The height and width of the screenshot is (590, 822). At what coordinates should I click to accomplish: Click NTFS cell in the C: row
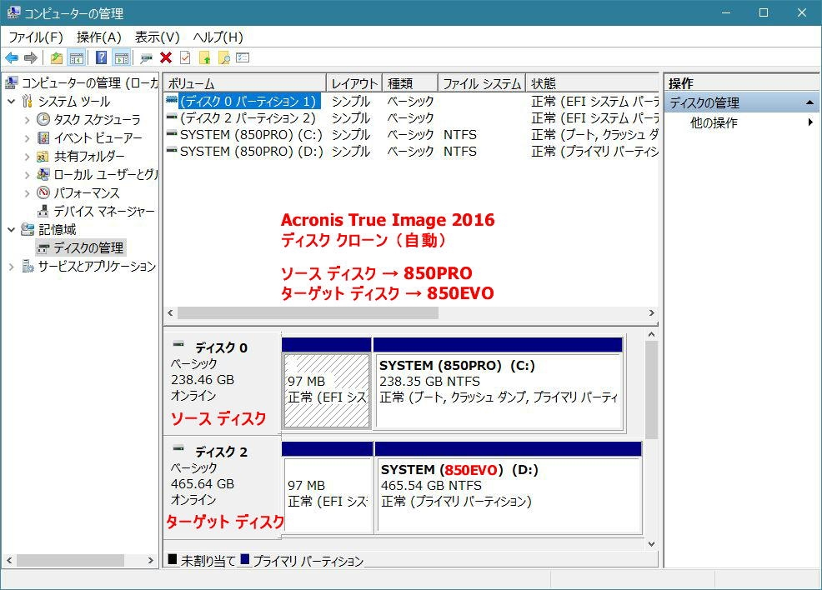point(459,135)
